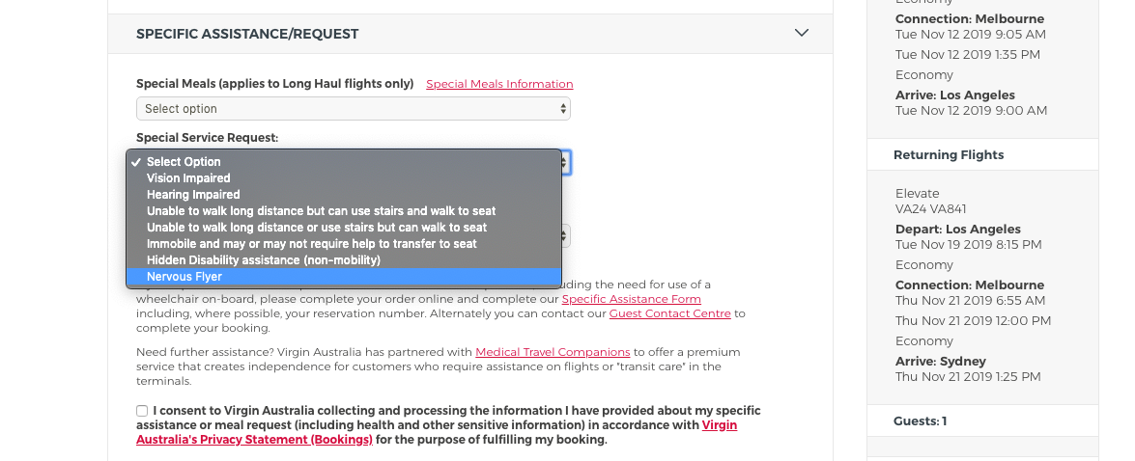
Task: Choose Hidden Disability assistance option
Action: point(263,260)
